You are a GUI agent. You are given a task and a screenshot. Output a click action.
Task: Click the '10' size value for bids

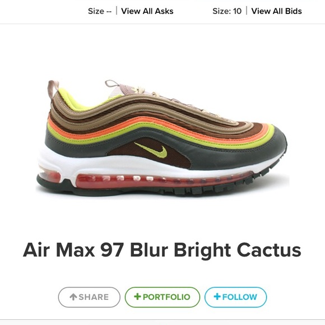point(237,11)
